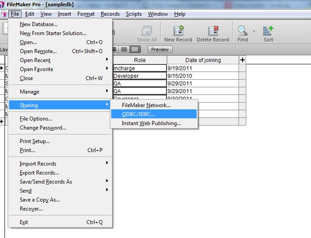Switch to Table view icon
This screenshot has height=238, width=311.
pyautogui.click(x=135, y=49)
